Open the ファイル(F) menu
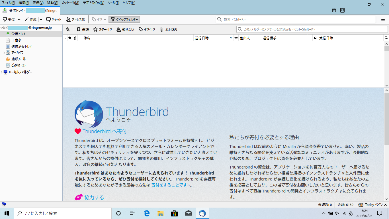The height and width of the screenshot is (219, 389). [8, 3]
